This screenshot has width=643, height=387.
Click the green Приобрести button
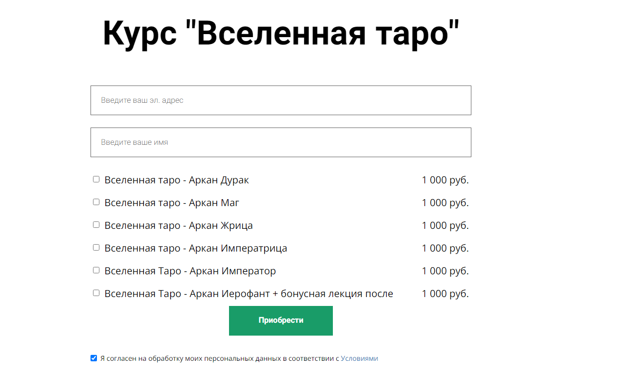click(280, 321)
